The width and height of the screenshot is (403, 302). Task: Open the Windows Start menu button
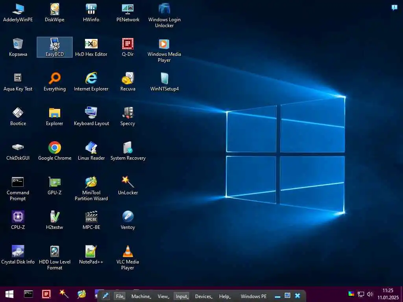point(9,294)
